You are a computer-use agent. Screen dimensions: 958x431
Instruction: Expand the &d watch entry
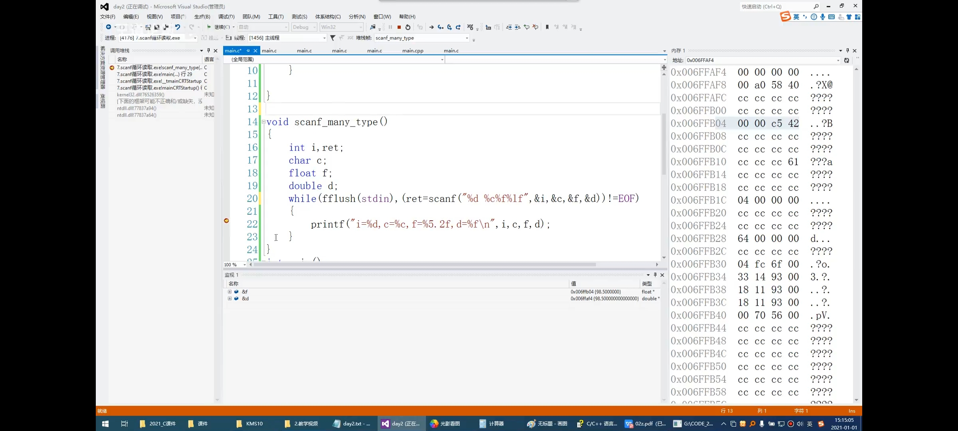(x=230, y=299)
